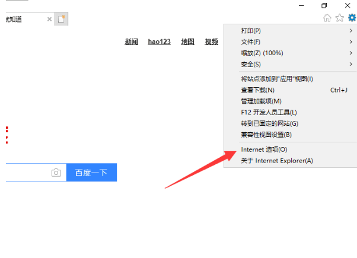Viewport: 357px width, 258px height.
Task: Click the gear Tools icon
Action: (x=352, y=18)
